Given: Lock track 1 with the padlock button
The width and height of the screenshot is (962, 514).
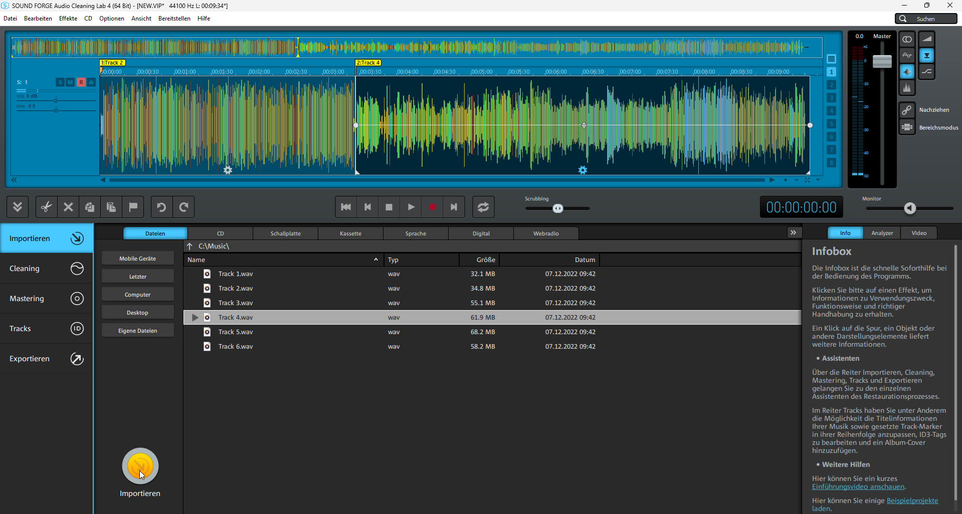Looking at the screenshot, I should tap(91, 82).
